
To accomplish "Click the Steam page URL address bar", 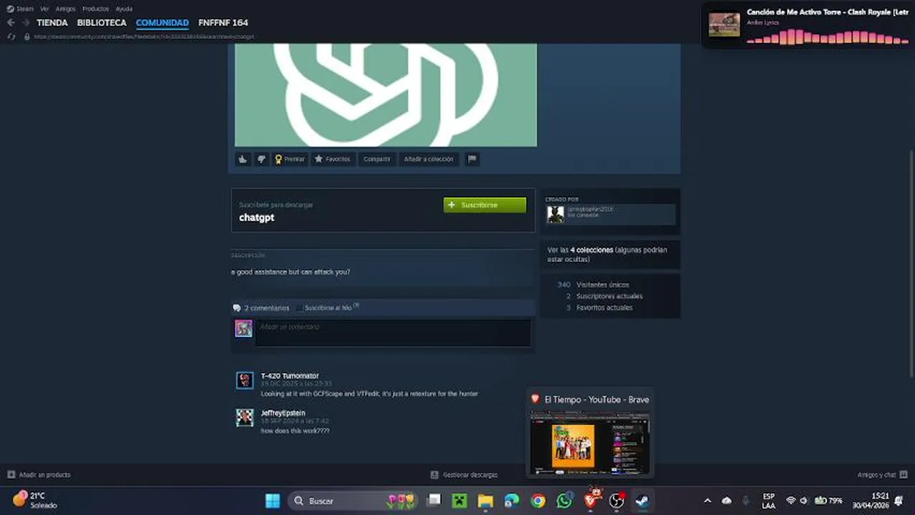I will [143, 36].
